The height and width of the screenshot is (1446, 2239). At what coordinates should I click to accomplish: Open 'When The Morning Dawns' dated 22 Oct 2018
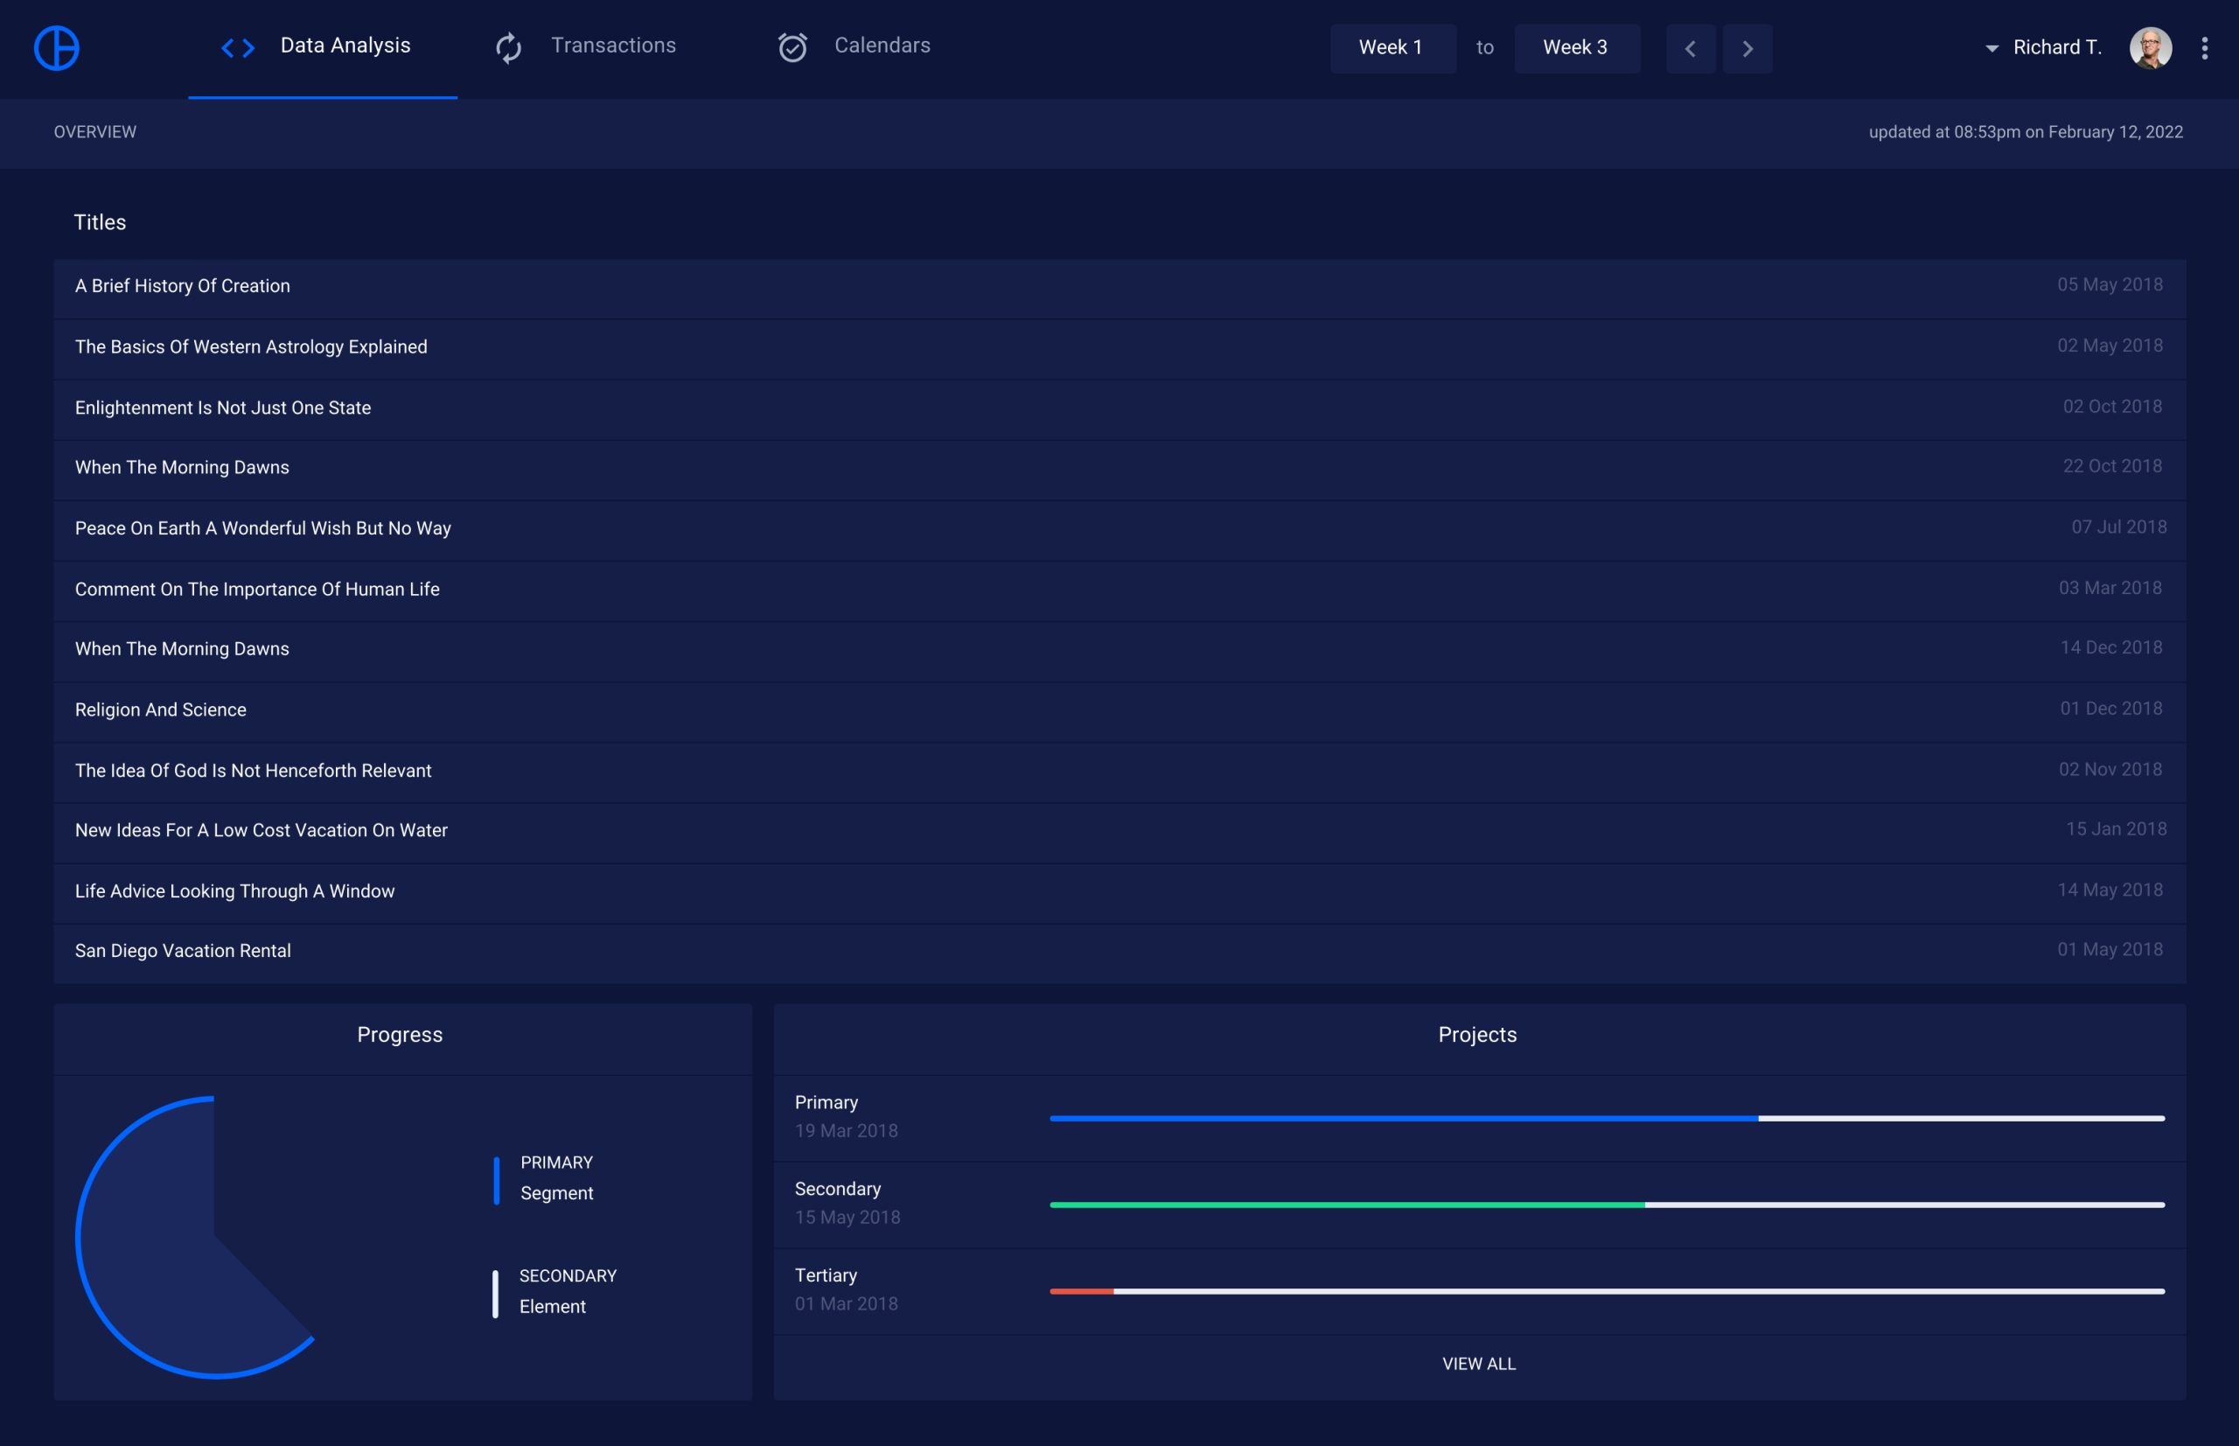click(1119, 471)
